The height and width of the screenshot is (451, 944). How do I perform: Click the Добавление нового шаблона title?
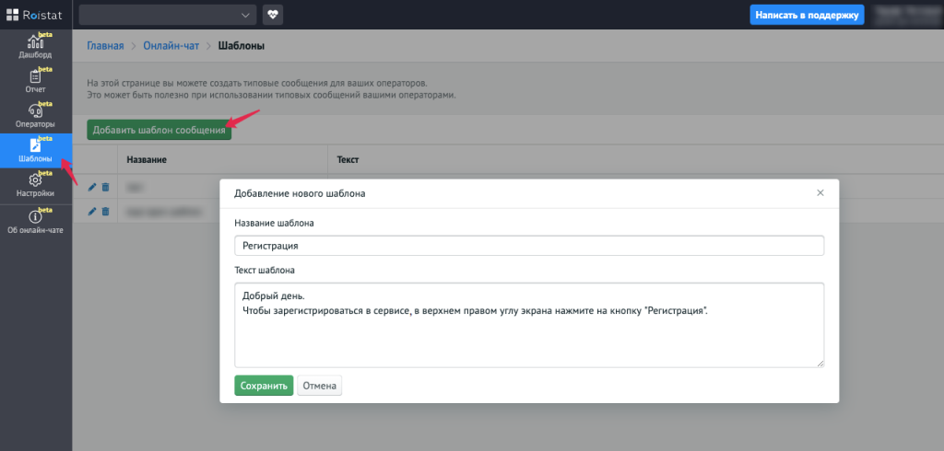pyautogui.click(x=300, y=193)
